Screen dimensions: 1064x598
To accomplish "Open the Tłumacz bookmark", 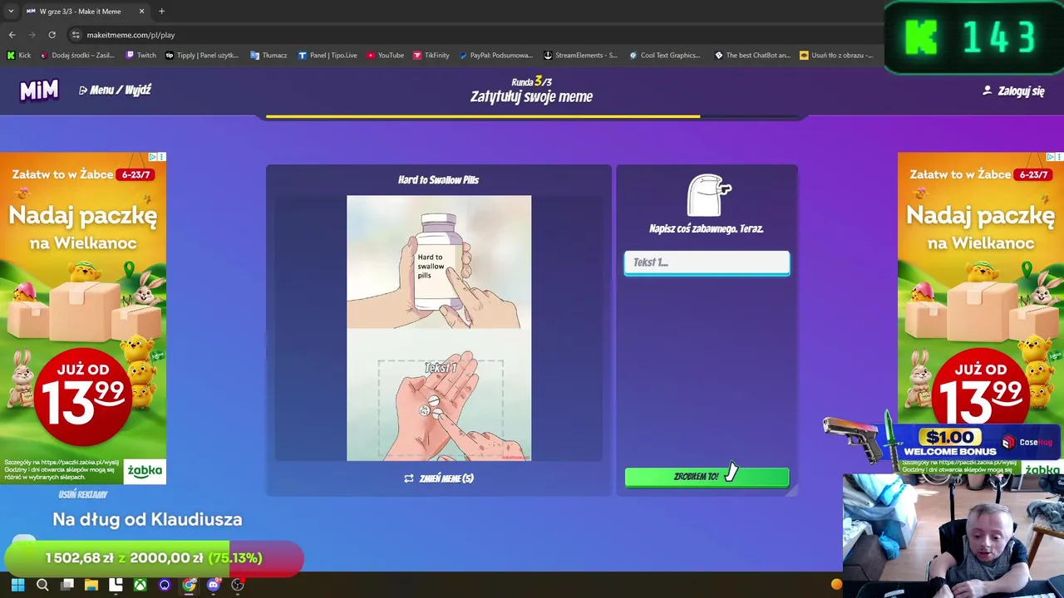I will click(x=268, y=56).
